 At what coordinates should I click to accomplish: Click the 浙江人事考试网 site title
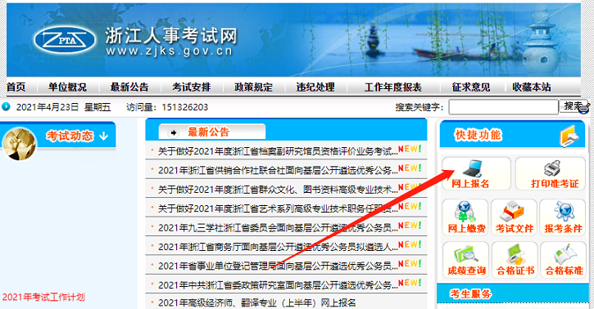click(x=171, y=36)
